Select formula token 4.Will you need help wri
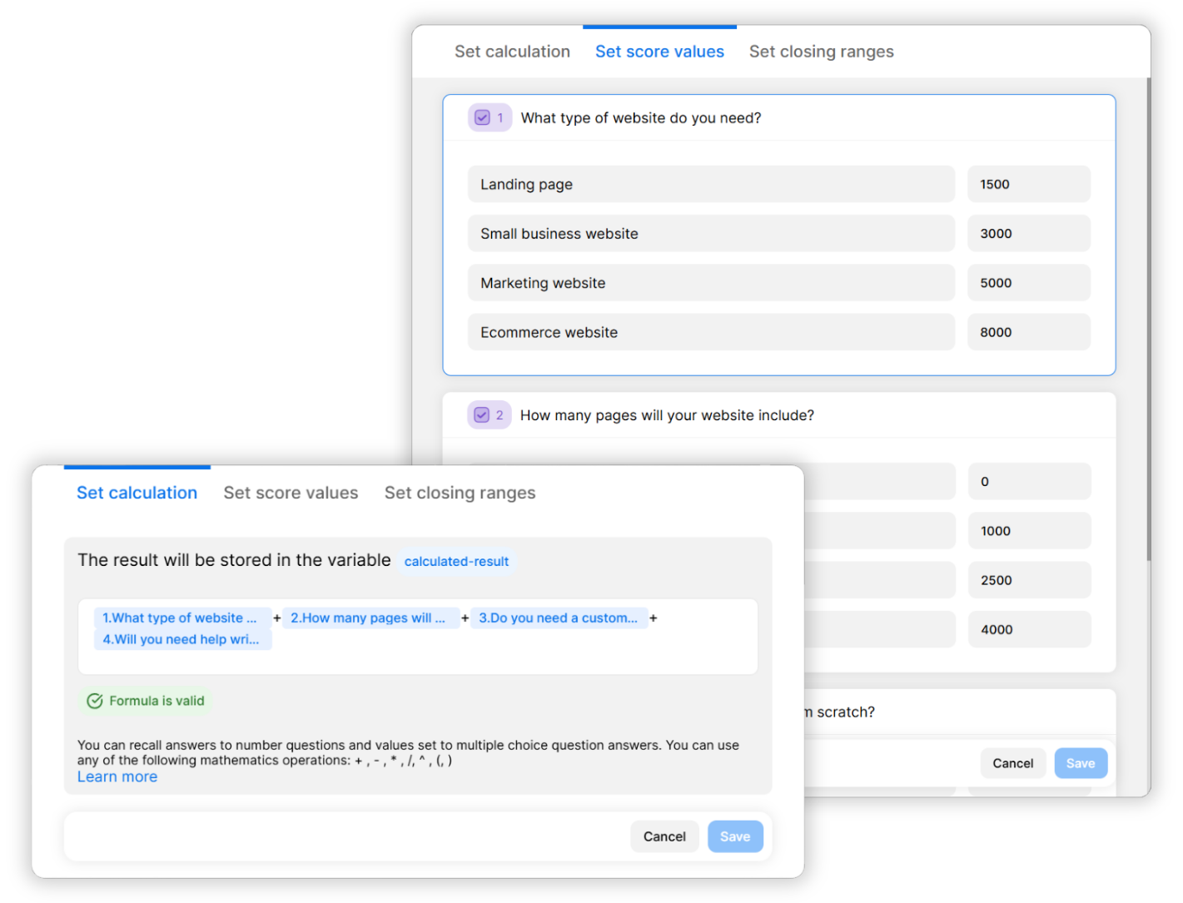The width and height of the screenshot is (1183, 903). 182,639
